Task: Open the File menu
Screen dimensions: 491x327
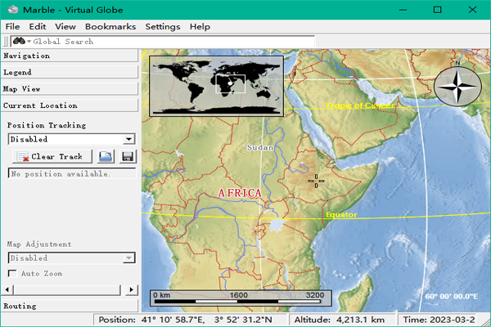Action: point(12,27)
